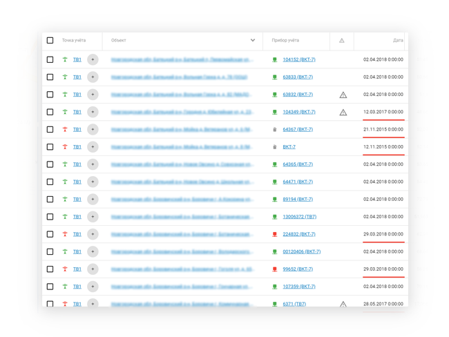Open the object address link in row 89194 (ВКТ-7)
The image size is (449, 337).
coord(182,200)
